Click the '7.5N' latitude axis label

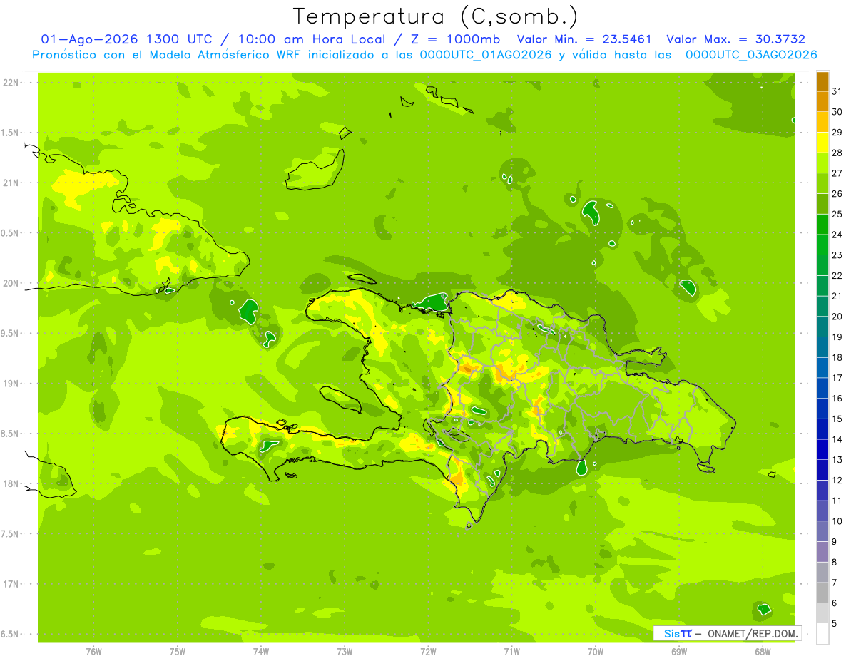10,534
